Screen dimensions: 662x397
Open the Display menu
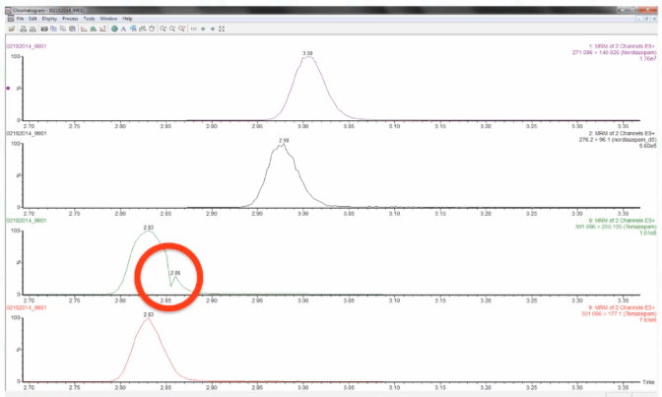tap(49, 18)
